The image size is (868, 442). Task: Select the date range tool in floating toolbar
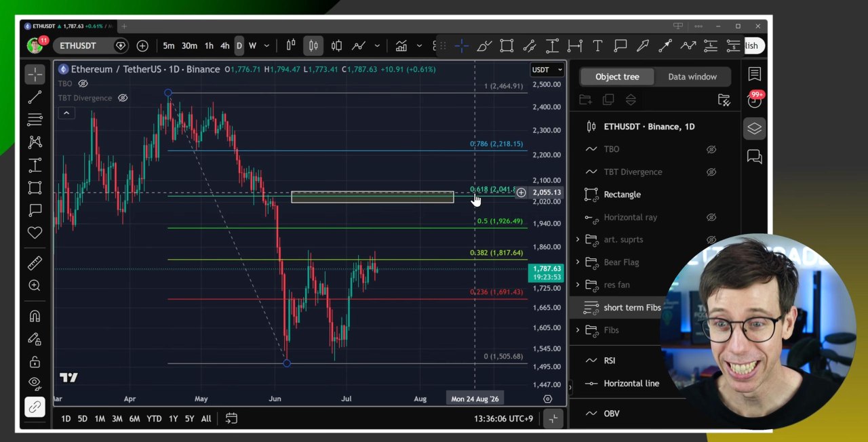(x=575, y=45)
